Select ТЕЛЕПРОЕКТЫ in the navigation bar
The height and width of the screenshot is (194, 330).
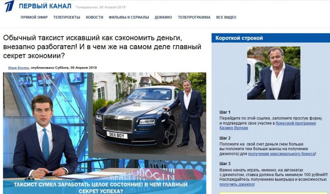tap(66, 17)
